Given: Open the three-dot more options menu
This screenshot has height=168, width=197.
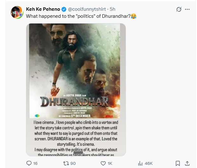Looking at the screenshot, I should point(187,9).
